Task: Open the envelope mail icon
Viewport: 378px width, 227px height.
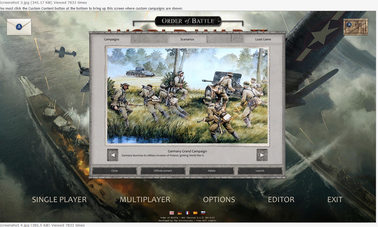Action: coord(19,27)
